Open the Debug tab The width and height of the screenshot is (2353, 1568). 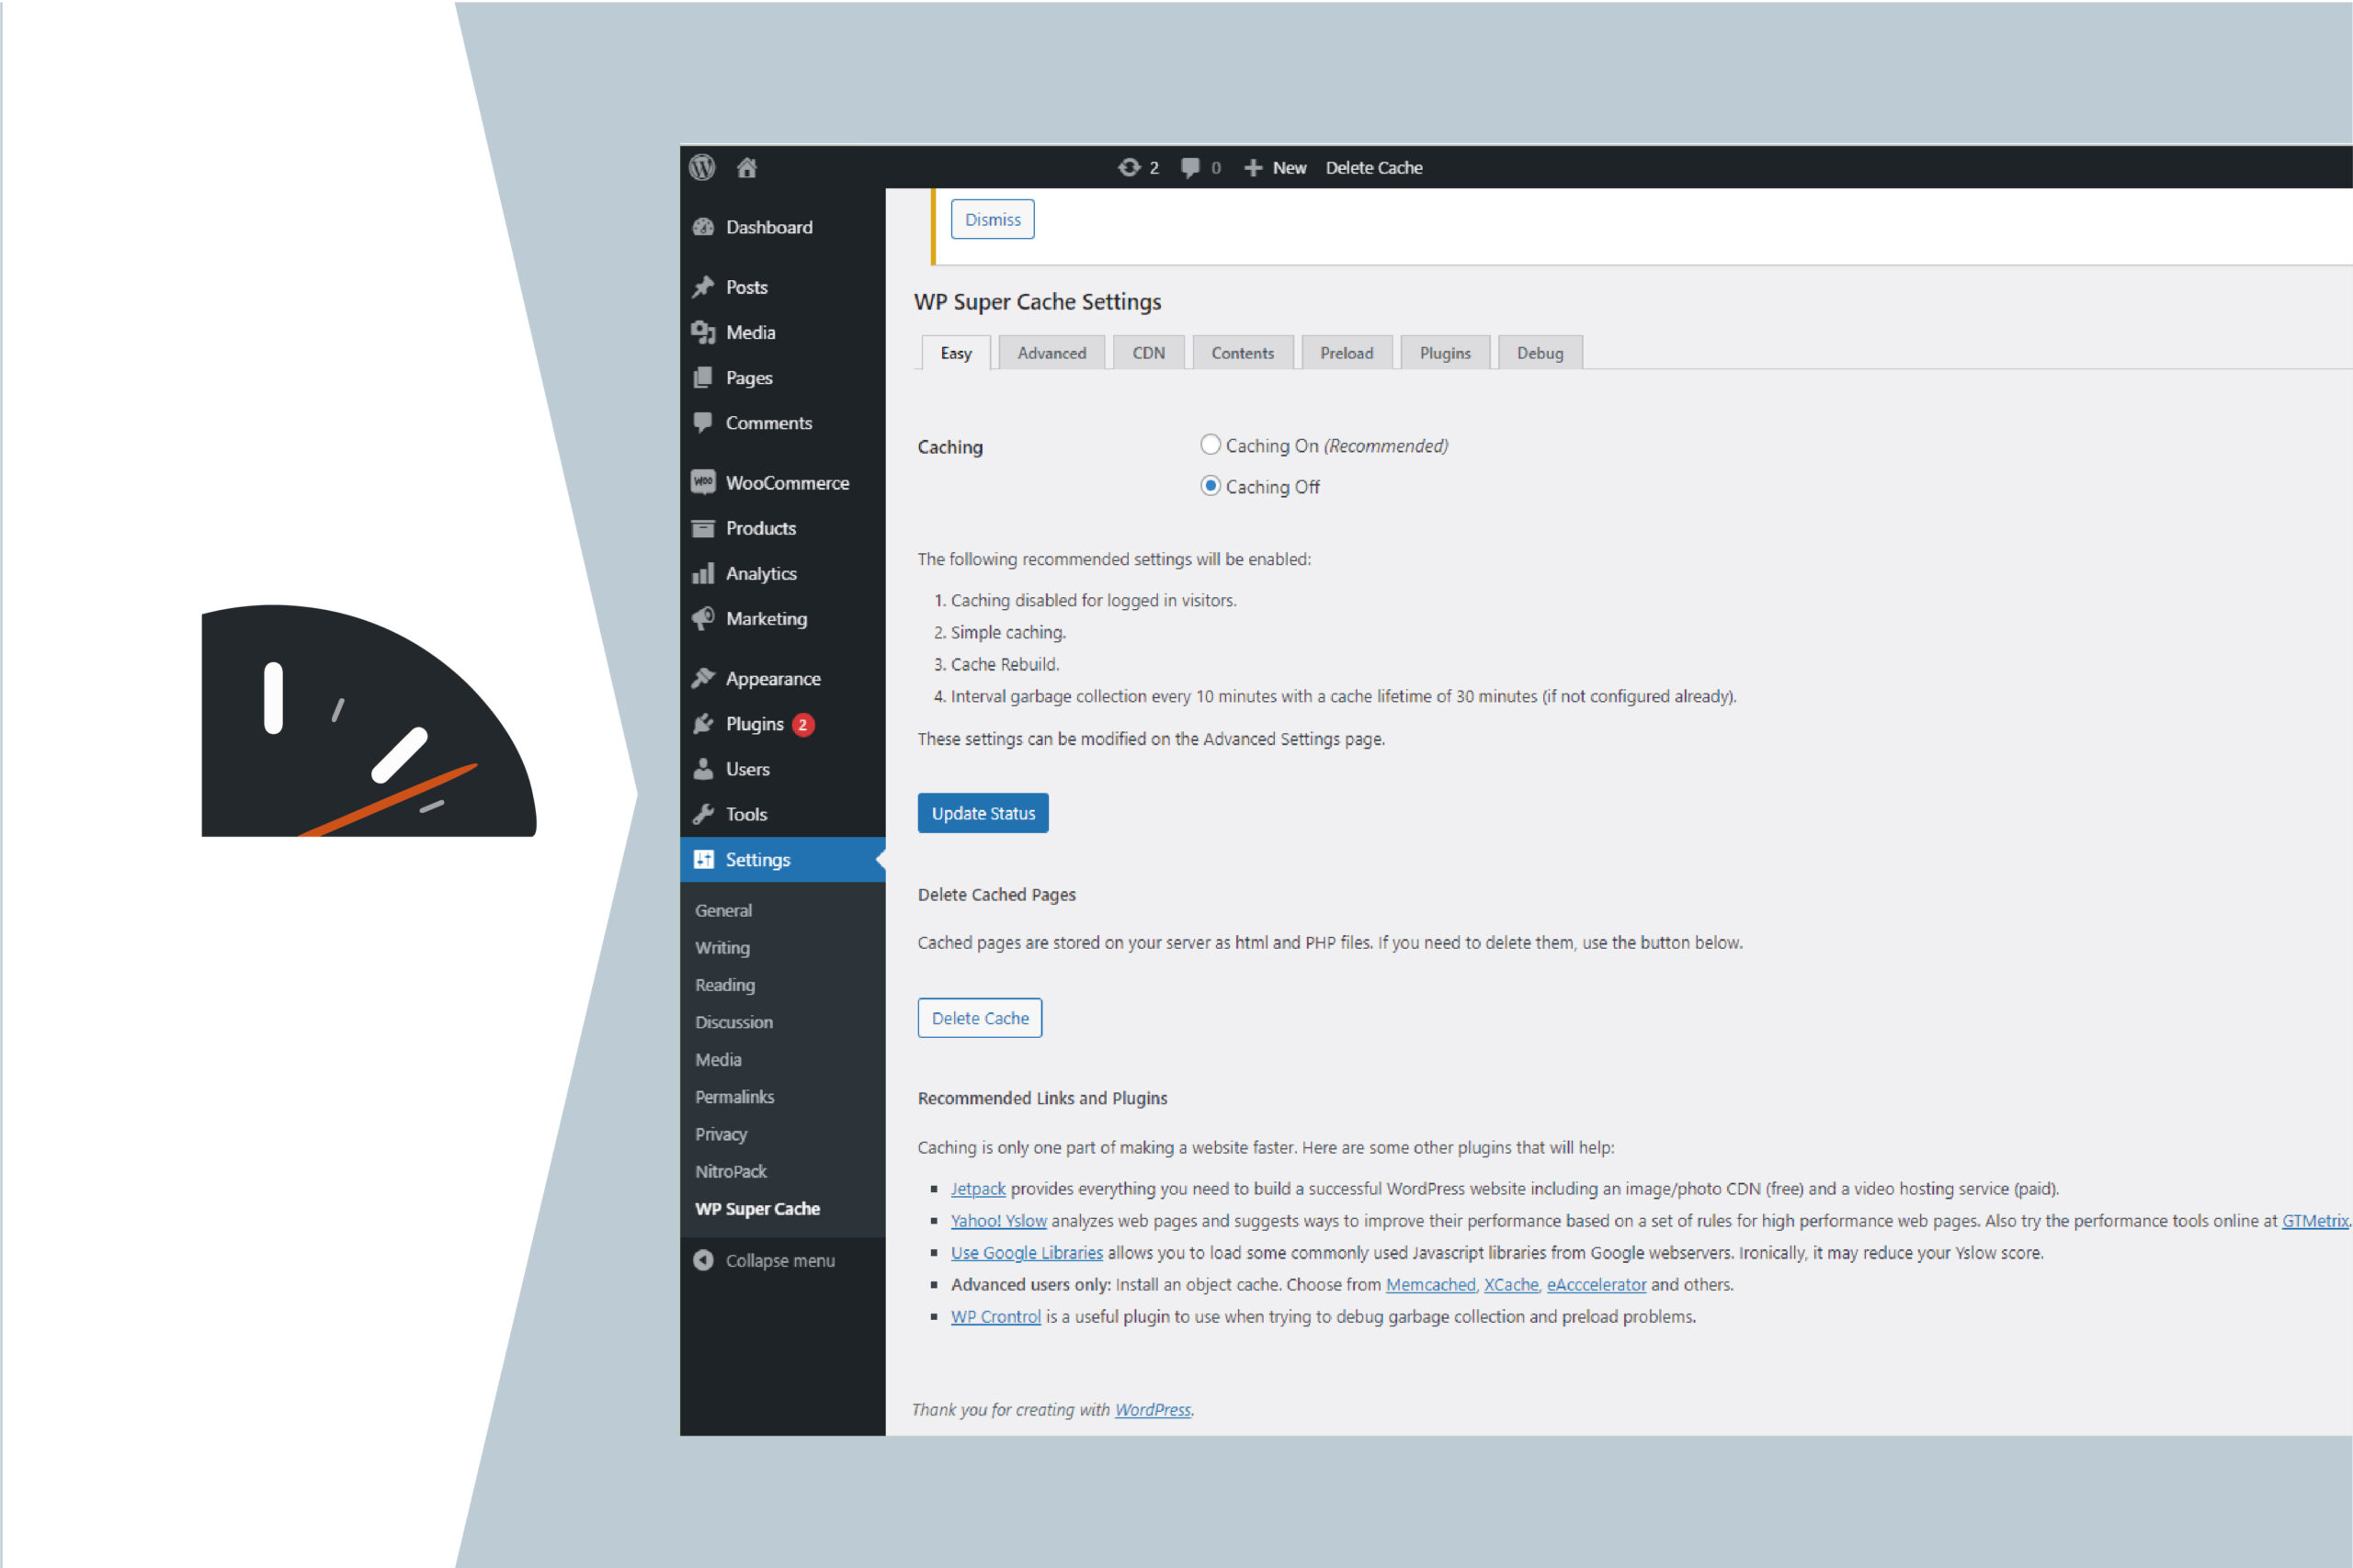[x=1540, y=353]
